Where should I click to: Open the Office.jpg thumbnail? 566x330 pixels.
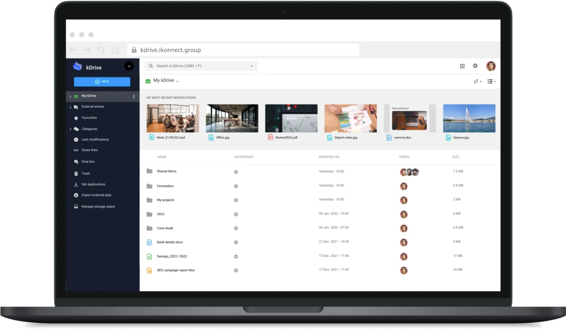(x=232, y=118)
